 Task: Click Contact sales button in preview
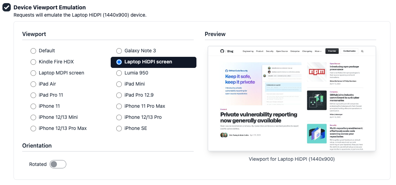[349, 51]
